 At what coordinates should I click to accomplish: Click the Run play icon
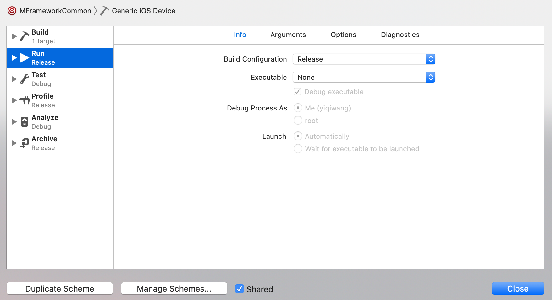[x=25, y=58]
